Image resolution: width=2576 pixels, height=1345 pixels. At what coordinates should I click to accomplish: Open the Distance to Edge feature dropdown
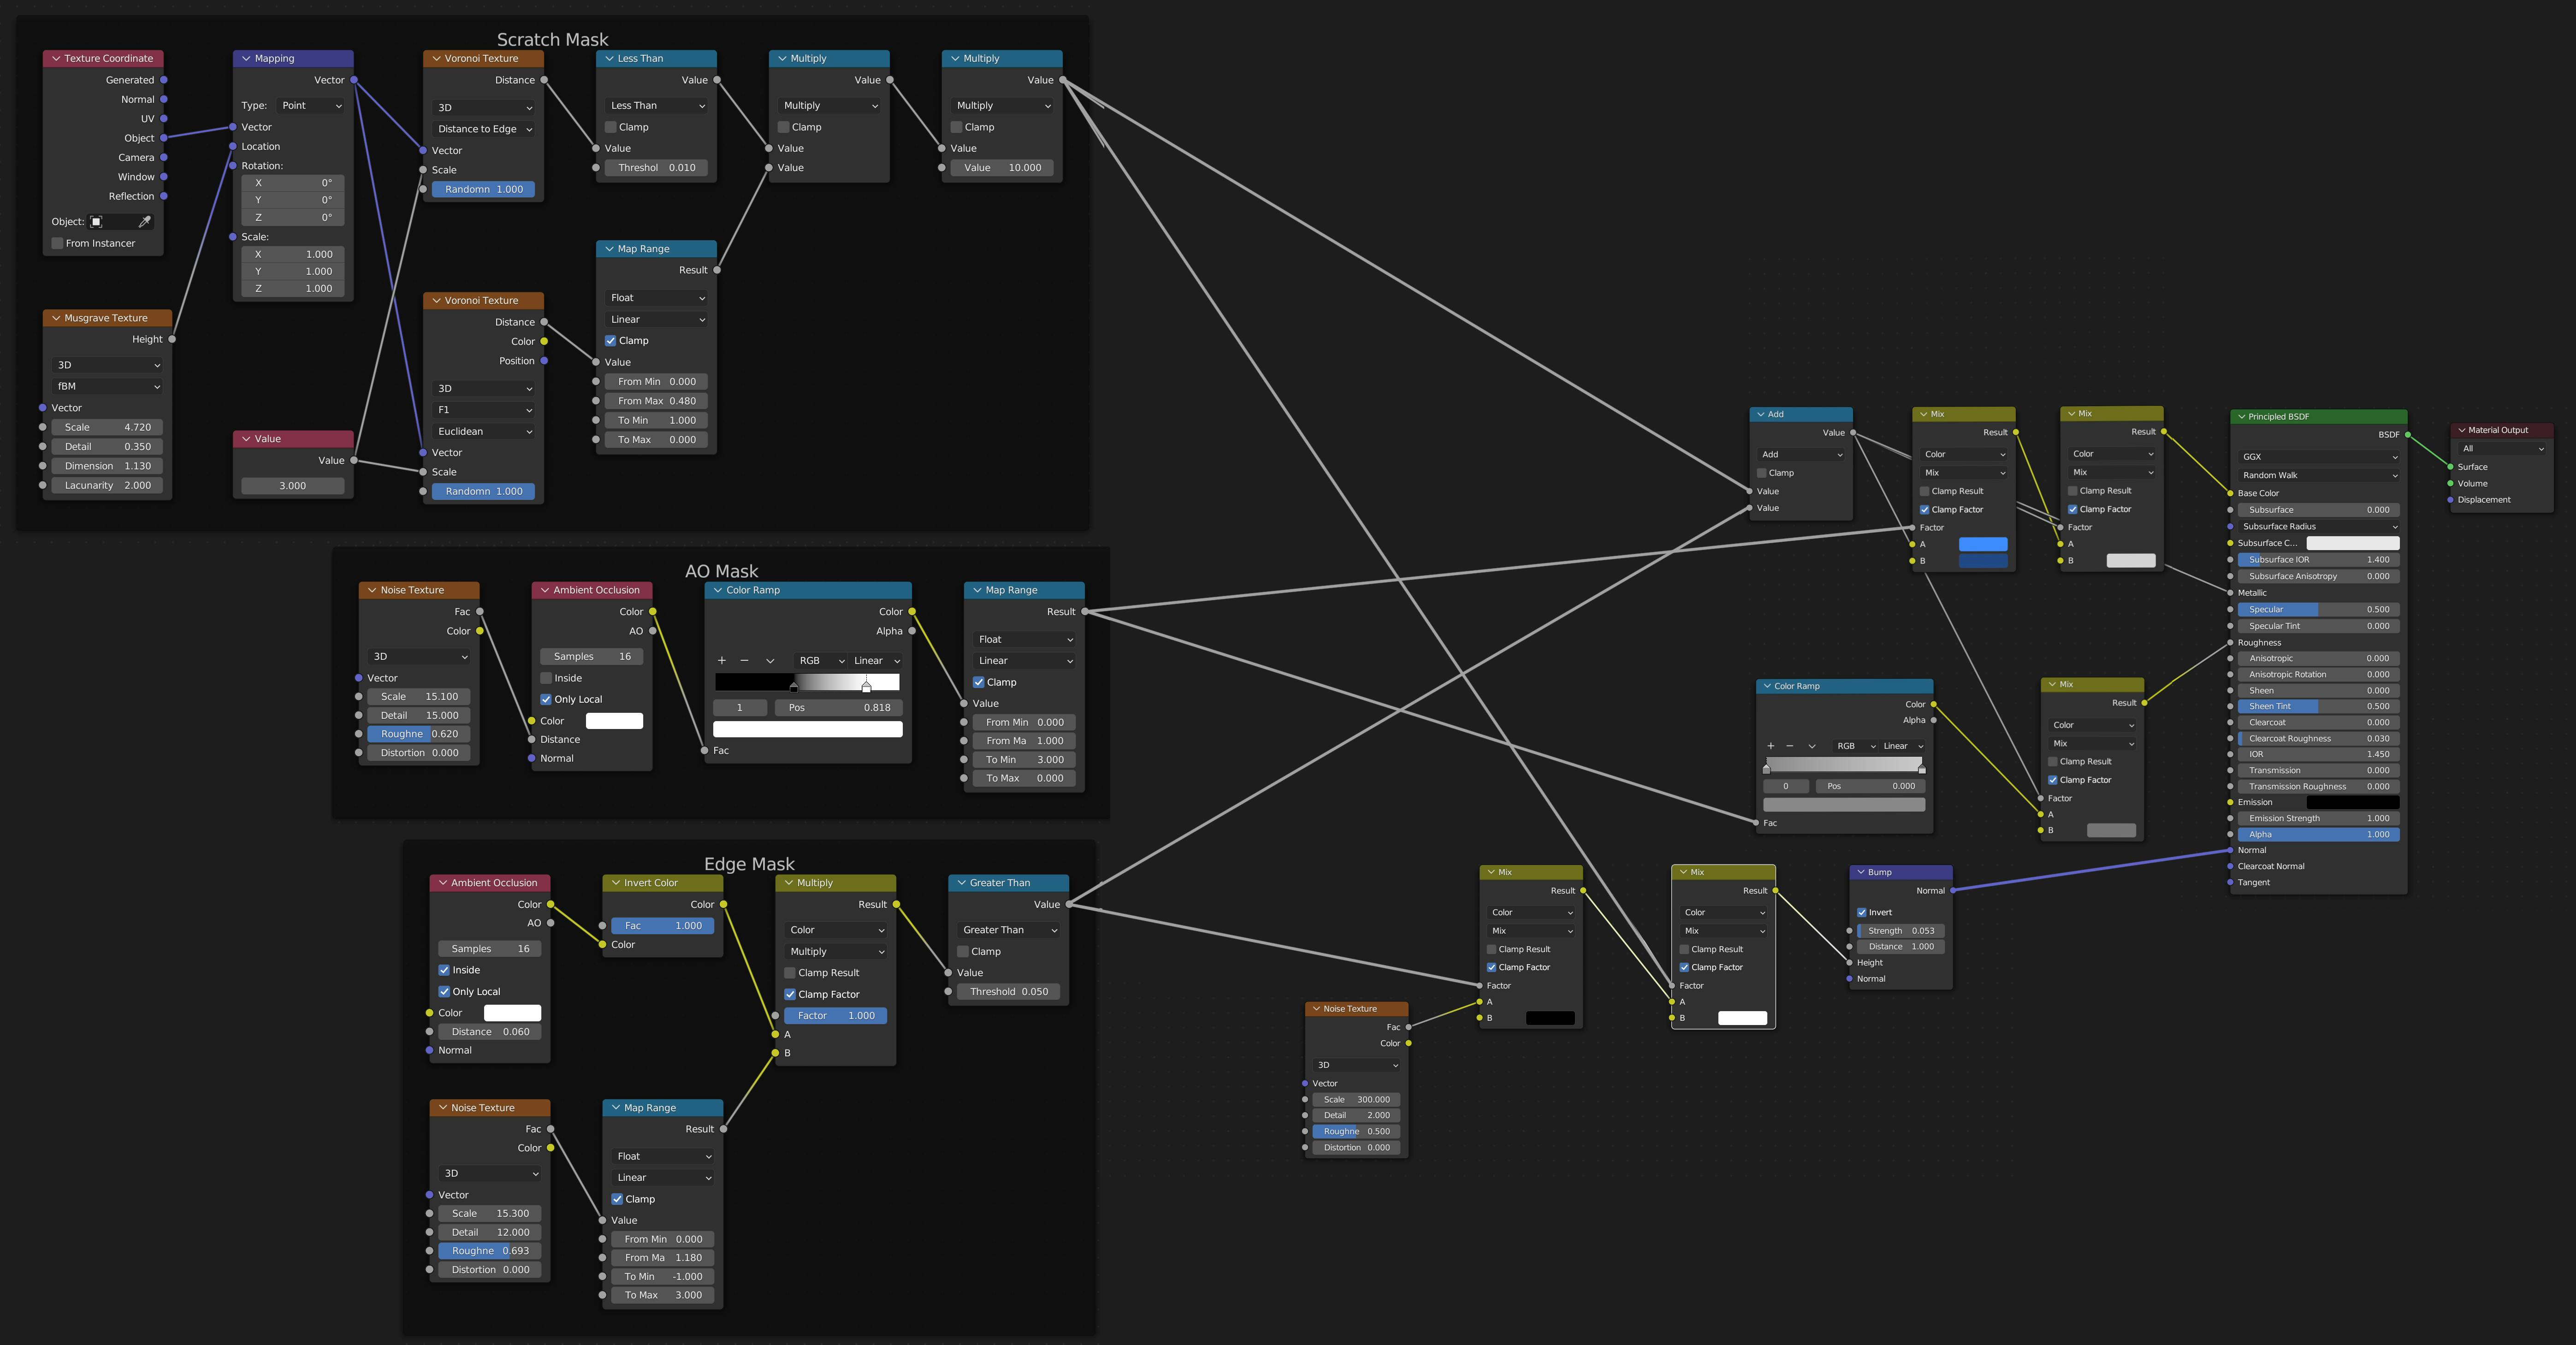484,129
